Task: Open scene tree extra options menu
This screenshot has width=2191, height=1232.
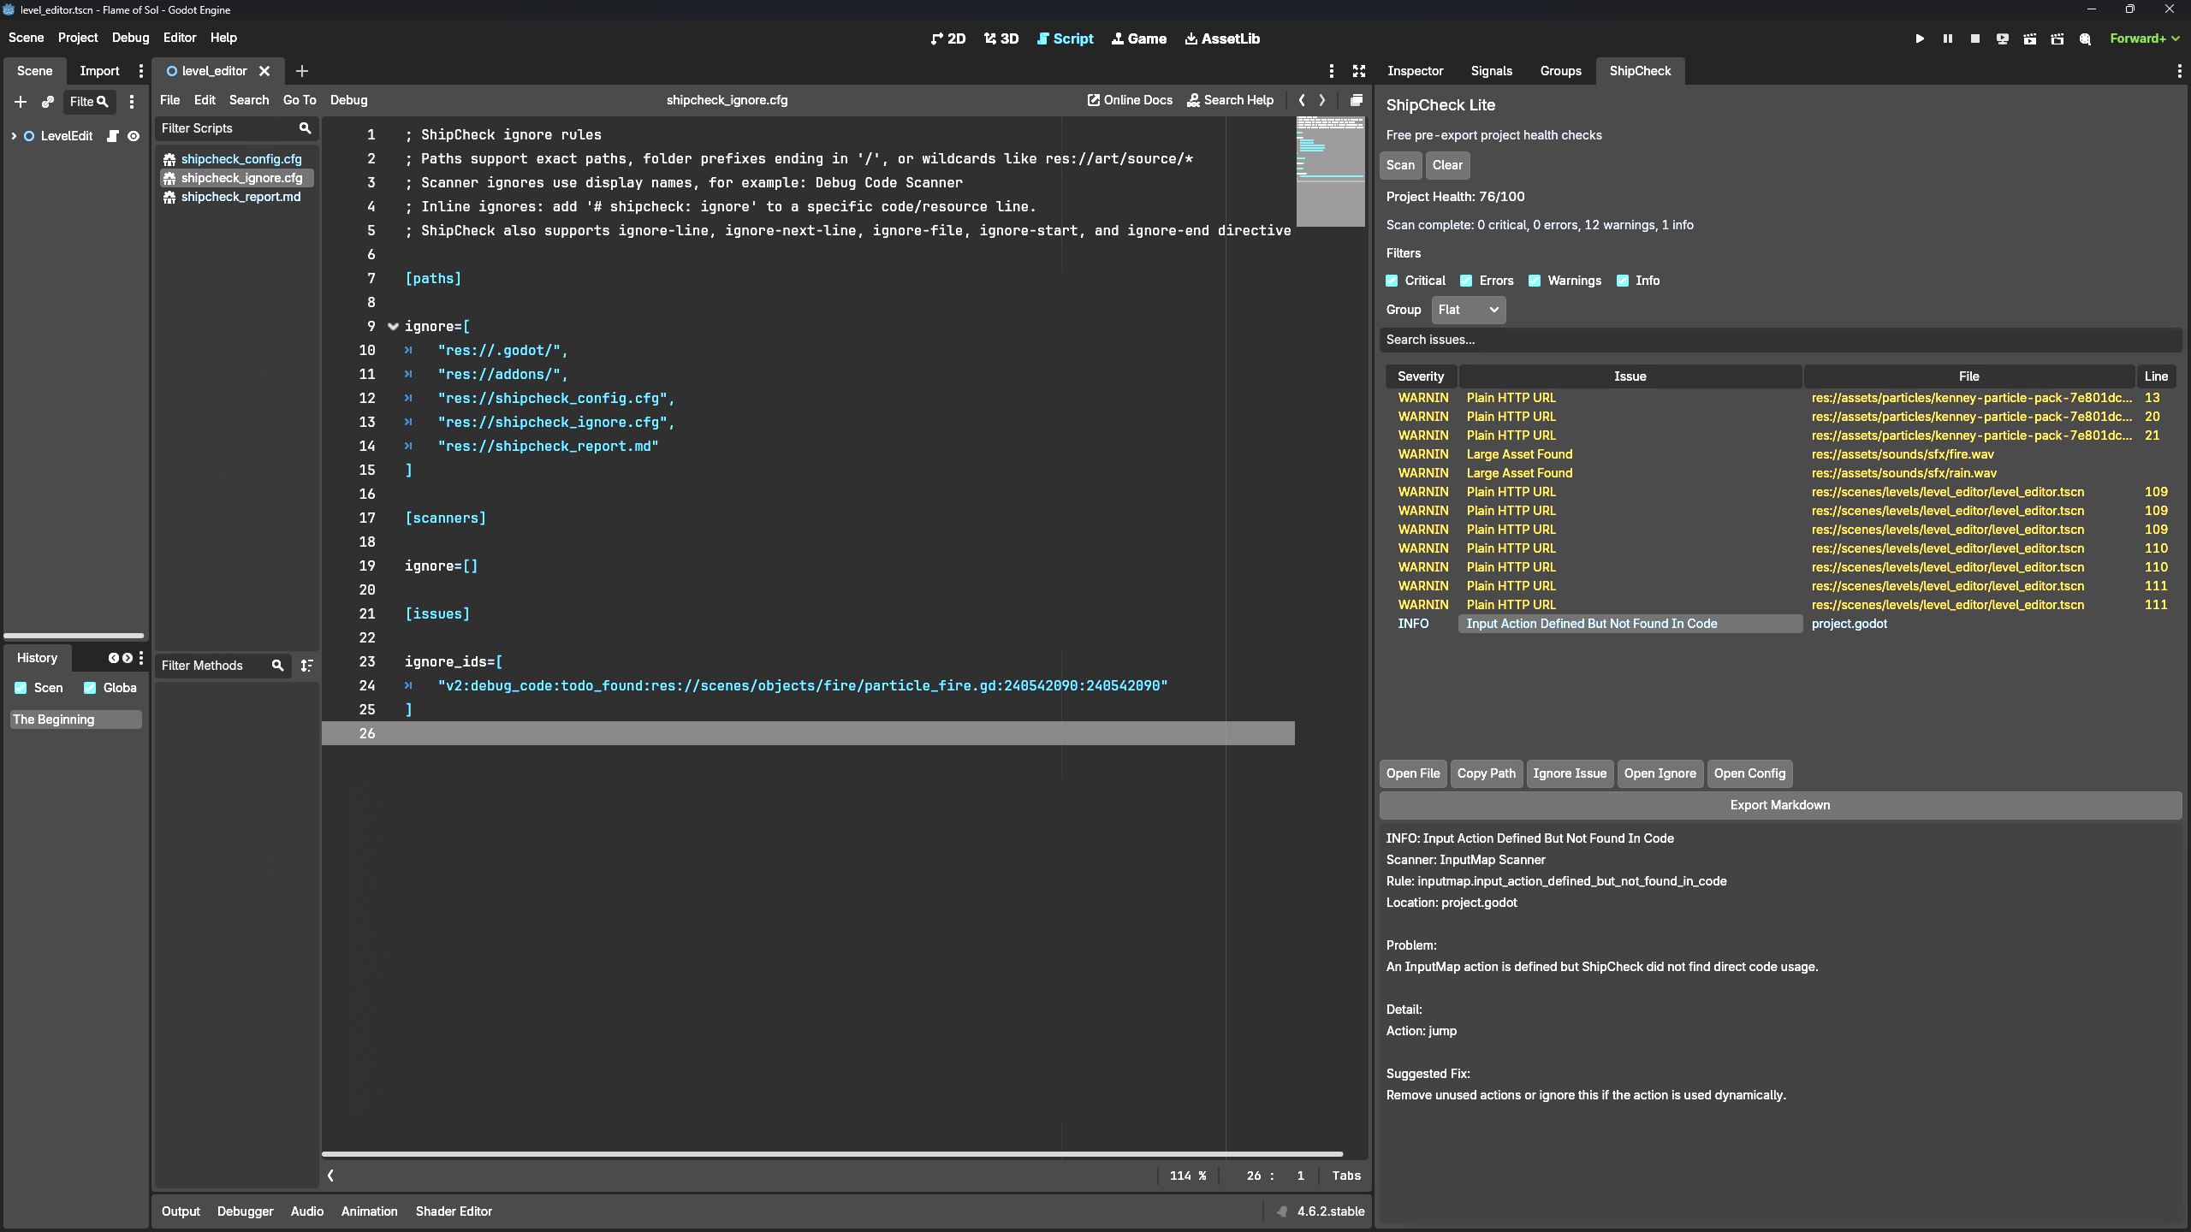Action: pos(131,102)
